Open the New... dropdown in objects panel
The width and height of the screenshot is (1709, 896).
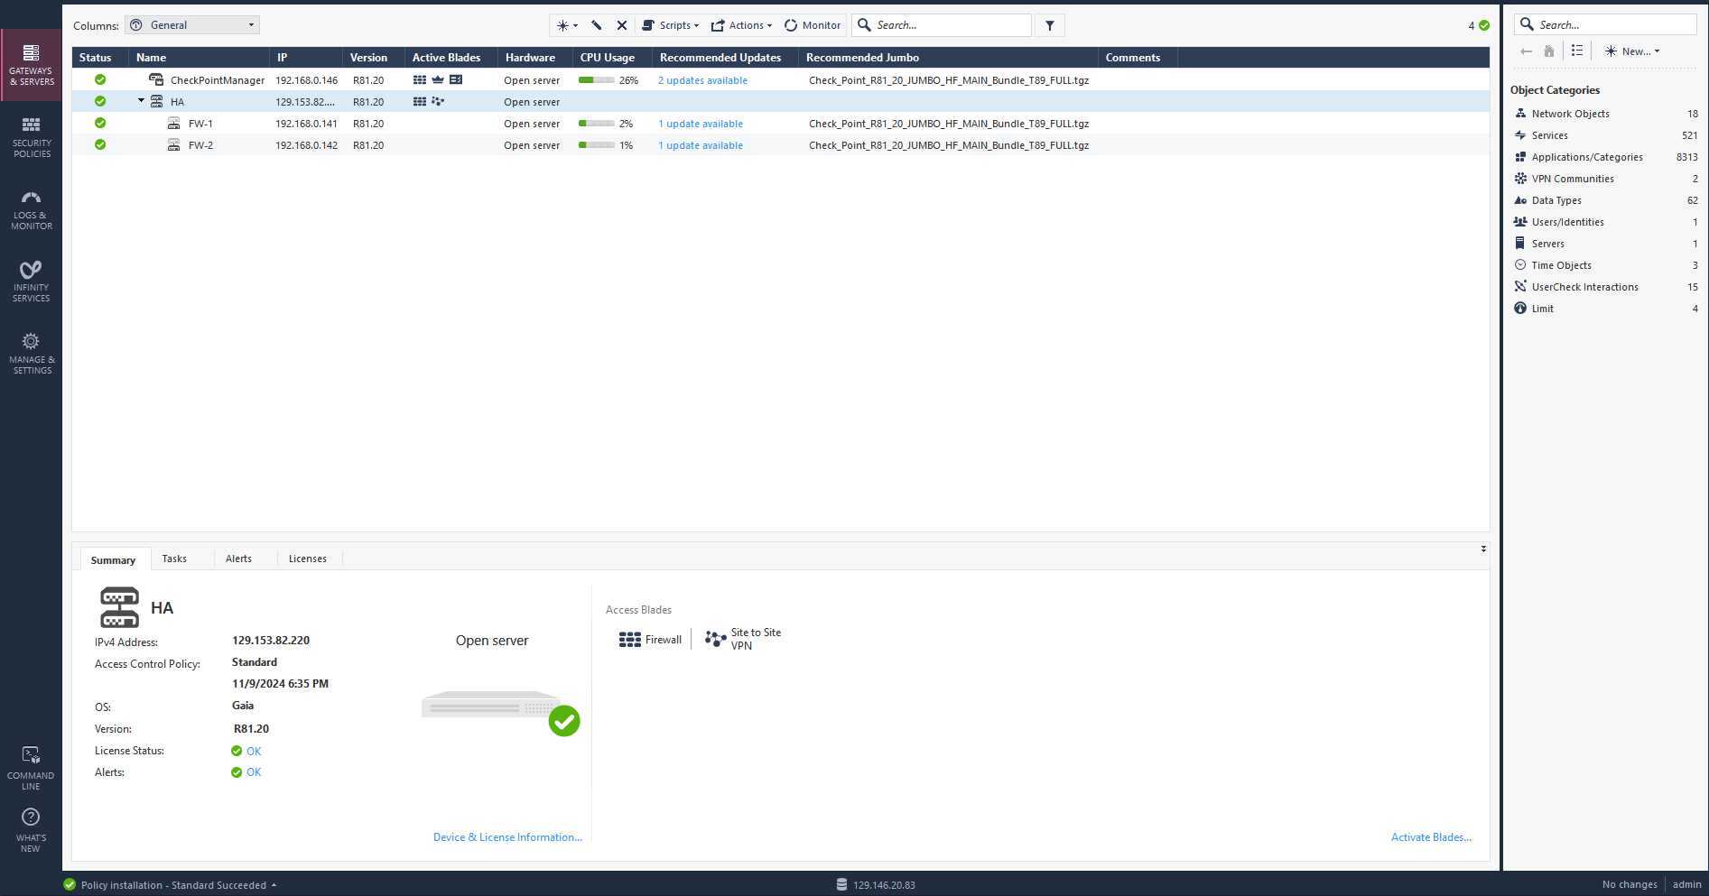pos(1632,51)
